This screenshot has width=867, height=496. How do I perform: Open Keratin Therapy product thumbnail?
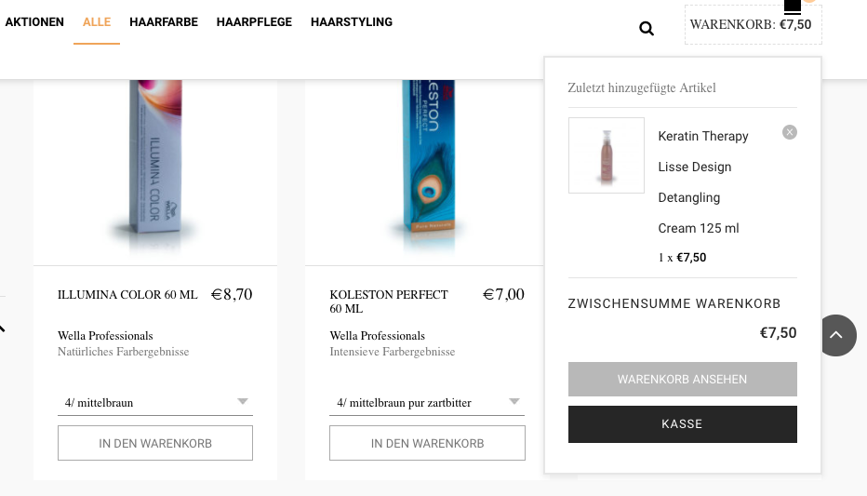(607, 155)
